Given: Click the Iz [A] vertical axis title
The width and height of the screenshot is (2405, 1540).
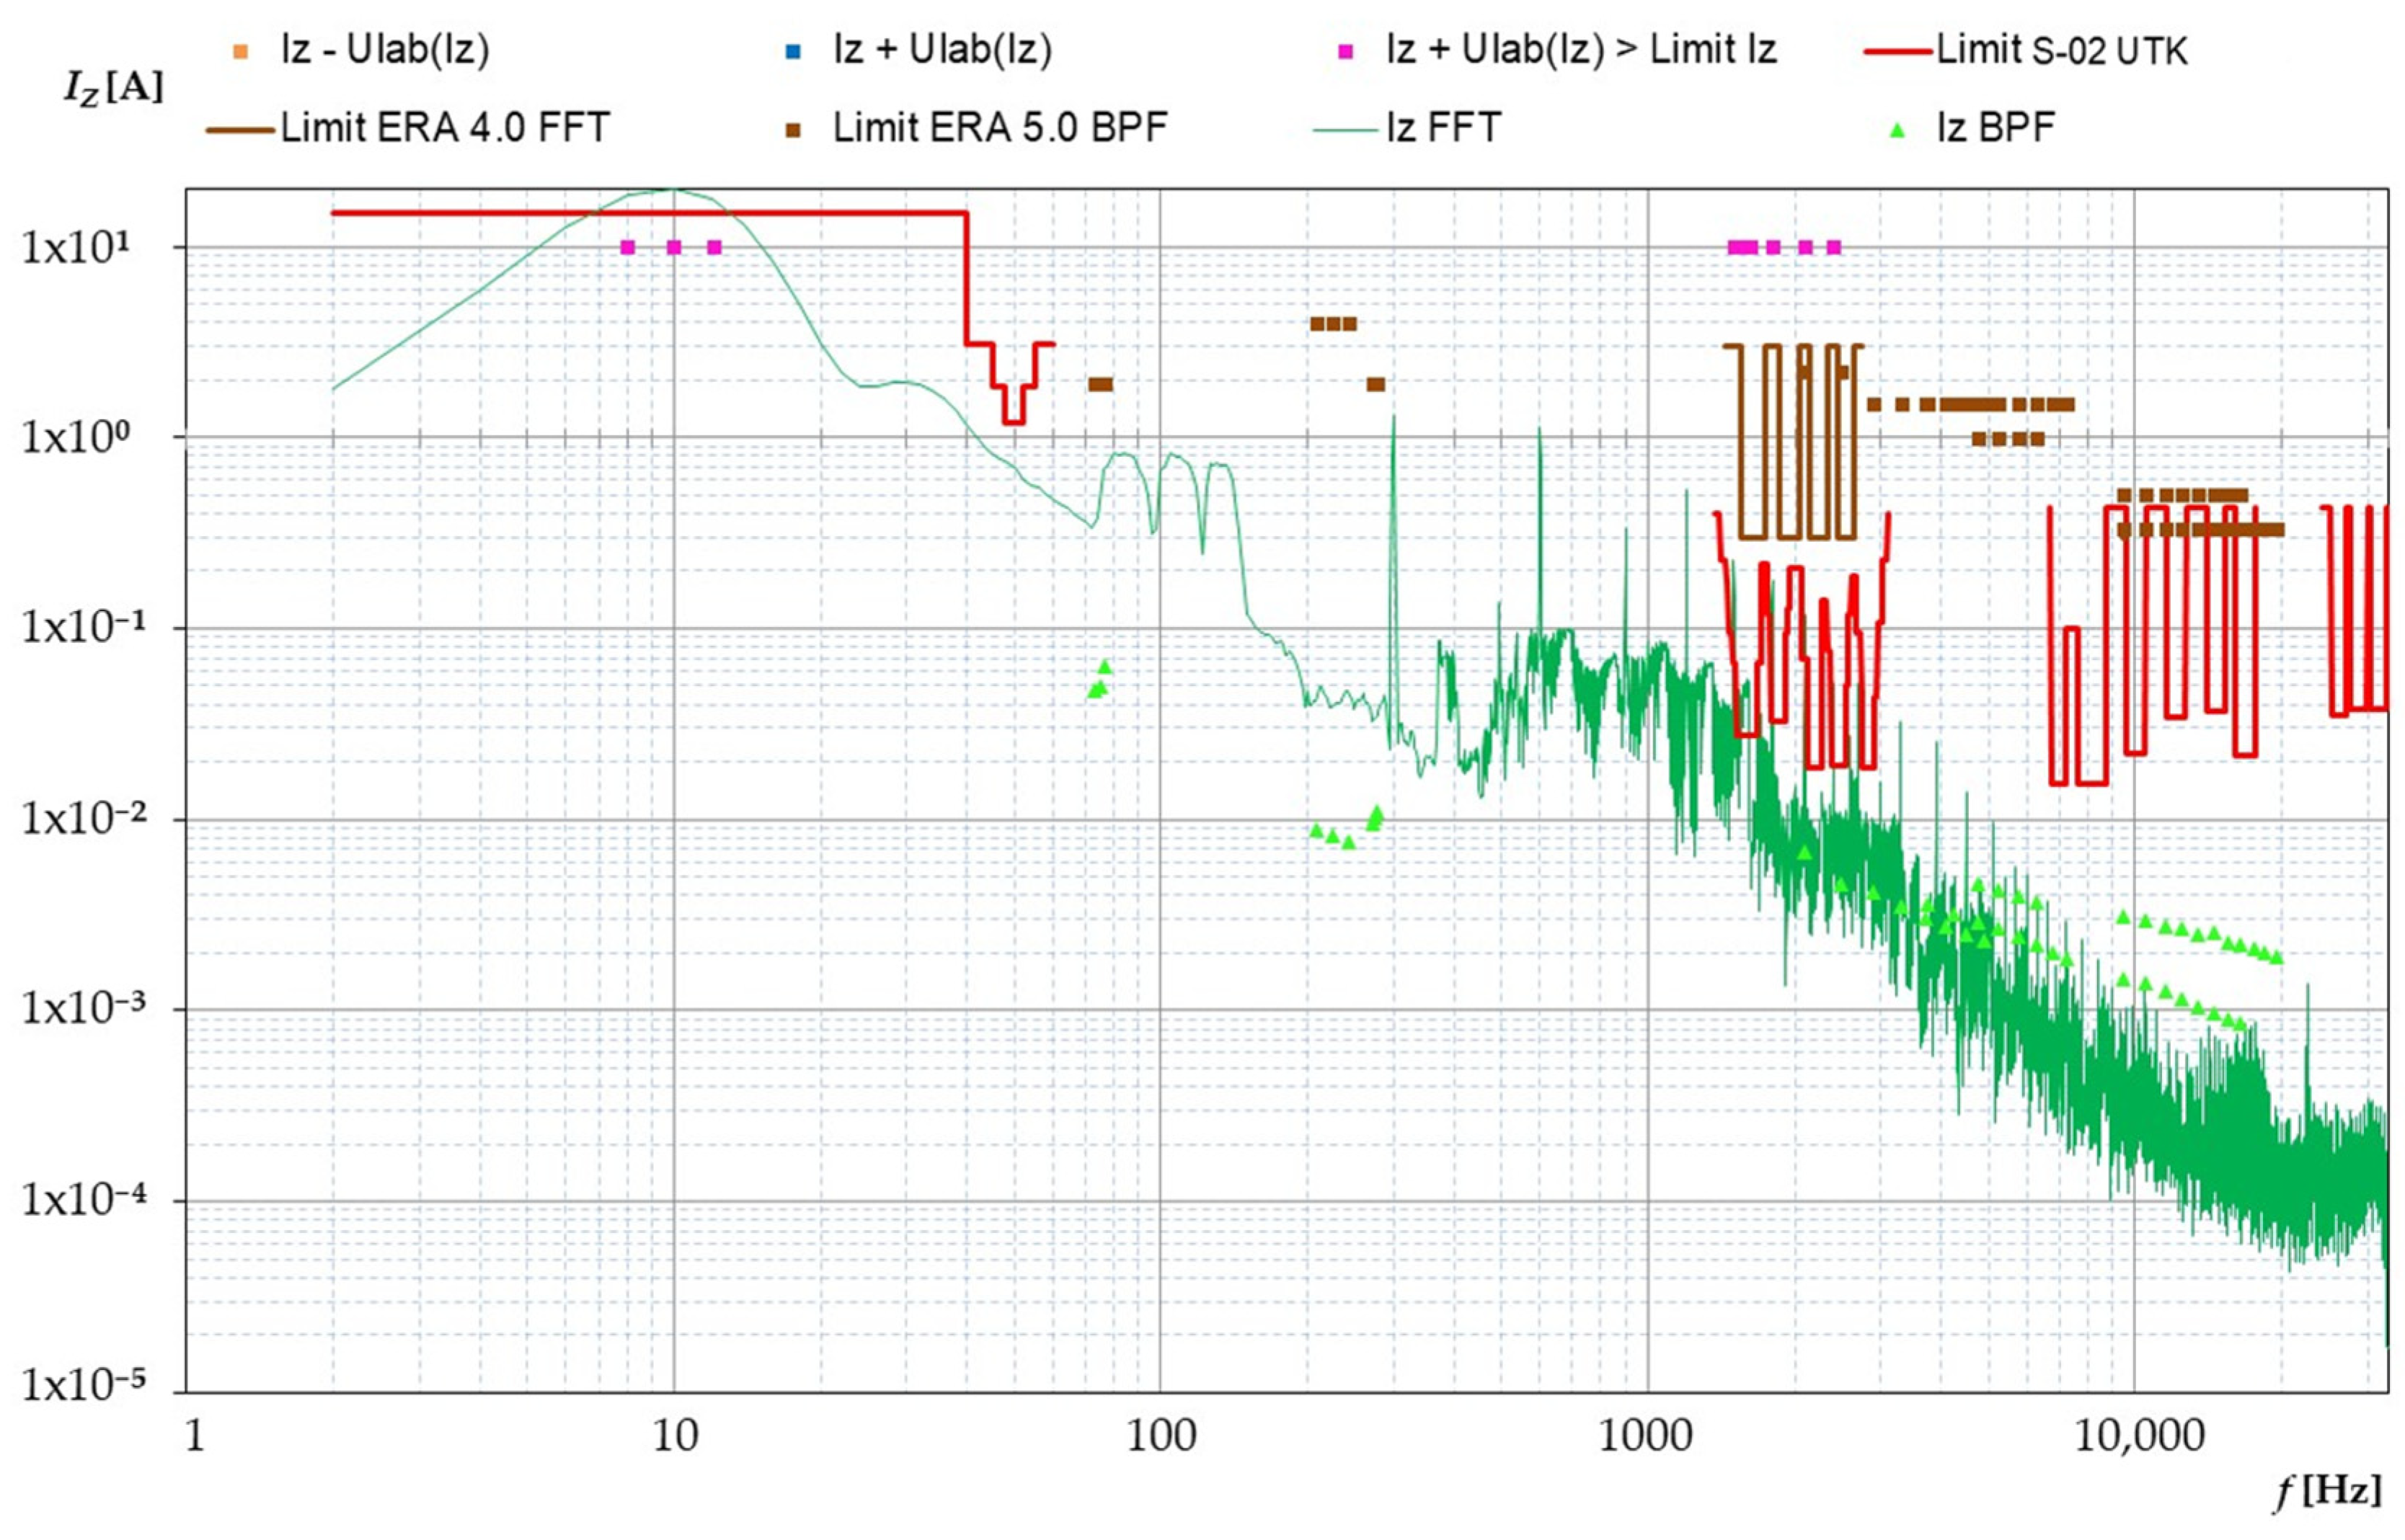Looking at the screenshot, I should pos(112,88).
